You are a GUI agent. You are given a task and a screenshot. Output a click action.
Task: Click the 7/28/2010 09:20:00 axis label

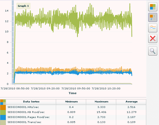pyautogui.click(x=45, y=89)
